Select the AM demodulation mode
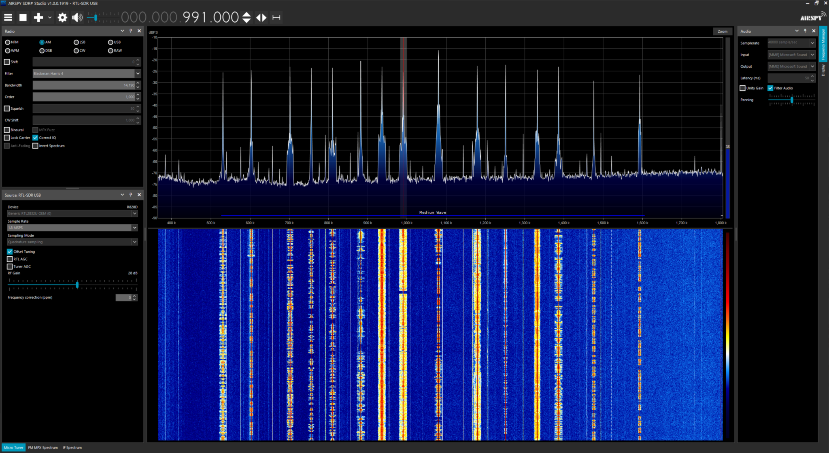 (x=42, y=42)
